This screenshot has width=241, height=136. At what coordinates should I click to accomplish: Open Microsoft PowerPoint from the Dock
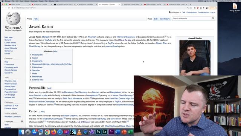(x=124, y=132)
